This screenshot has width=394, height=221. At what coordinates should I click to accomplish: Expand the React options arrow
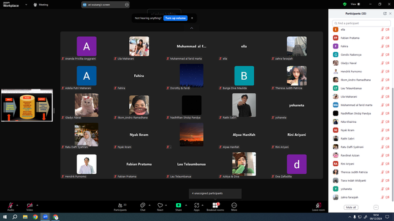[166, 205]
